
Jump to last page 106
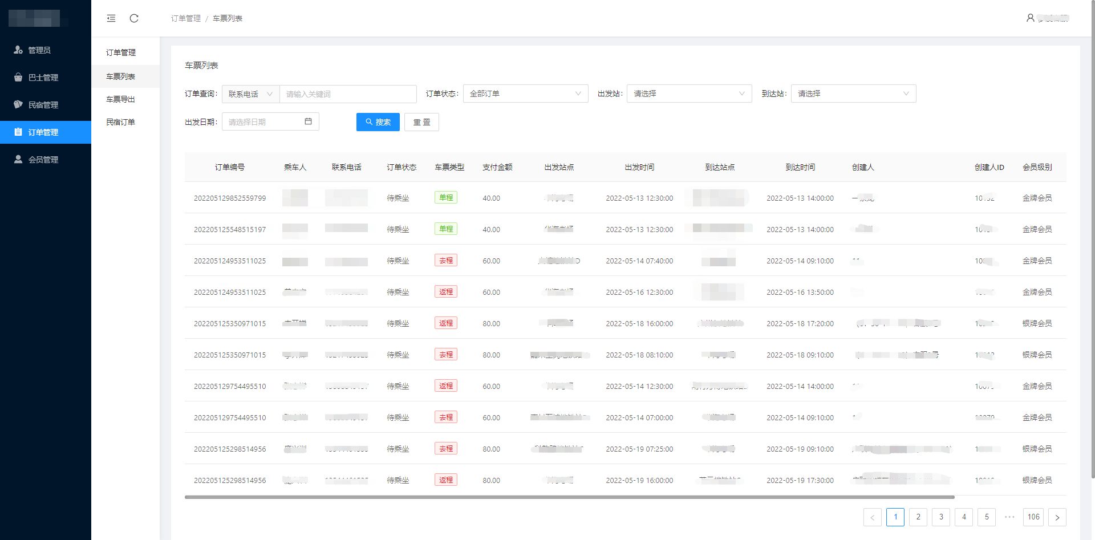[x=1033, y=517]
